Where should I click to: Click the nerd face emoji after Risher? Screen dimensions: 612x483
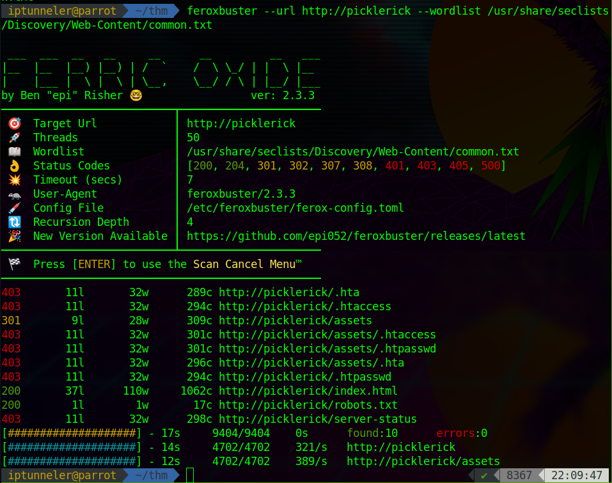pos(136,95)
